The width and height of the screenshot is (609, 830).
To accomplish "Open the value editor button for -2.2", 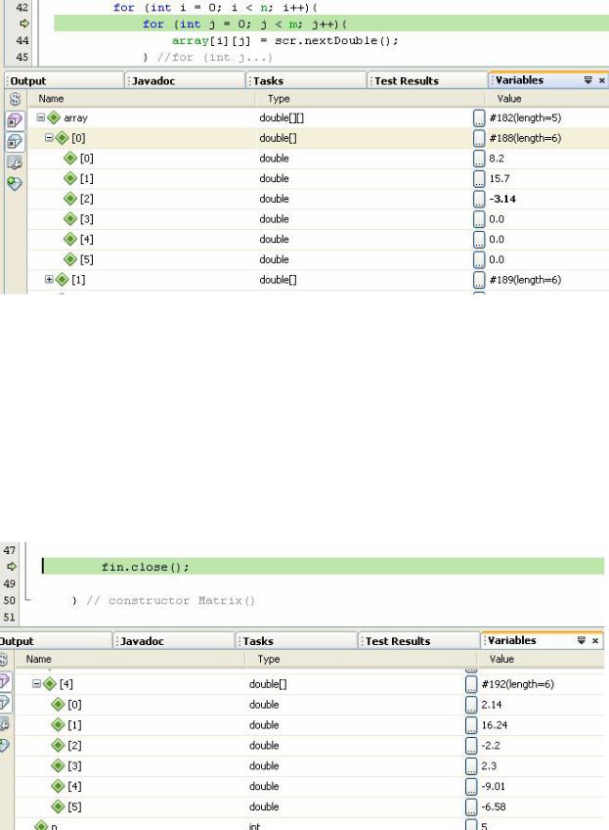I will pos(471,745).
